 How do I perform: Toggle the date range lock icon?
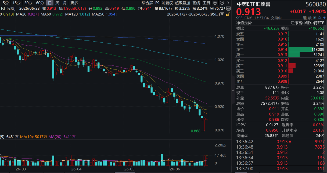228,14
